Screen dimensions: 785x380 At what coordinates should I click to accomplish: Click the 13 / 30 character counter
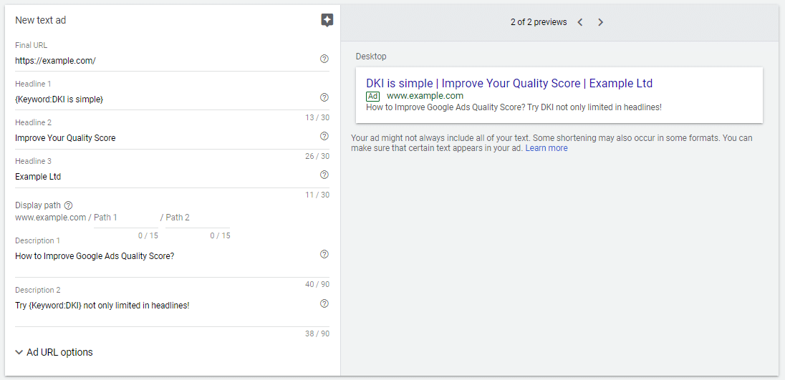click(x=317, y=117)
